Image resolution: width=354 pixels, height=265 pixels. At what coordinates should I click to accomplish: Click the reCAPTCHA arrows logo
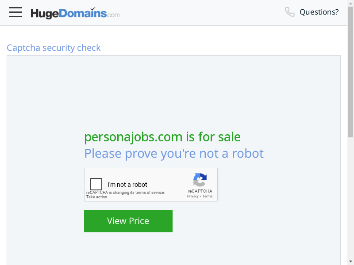(x=200, y=180)
